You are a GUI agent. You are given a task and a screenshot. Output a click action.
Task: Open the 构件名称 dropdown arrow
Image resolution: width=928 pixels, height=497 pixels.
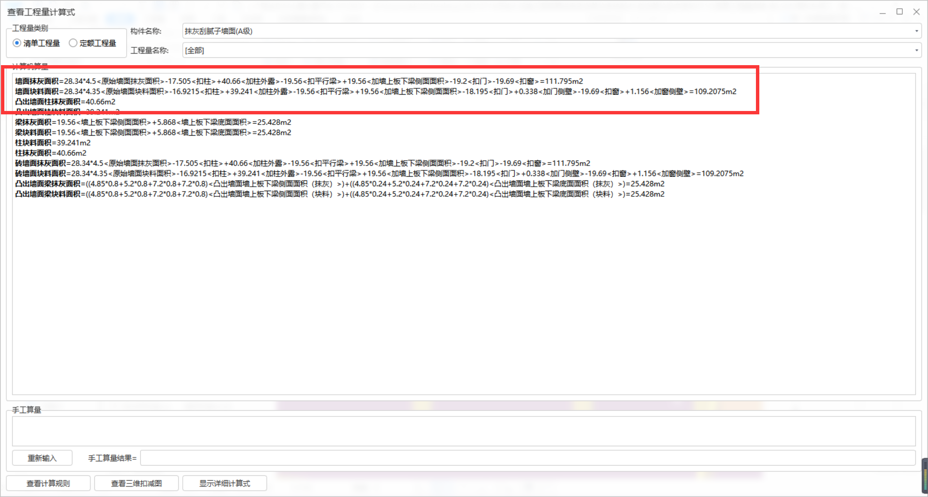point(916,31)
